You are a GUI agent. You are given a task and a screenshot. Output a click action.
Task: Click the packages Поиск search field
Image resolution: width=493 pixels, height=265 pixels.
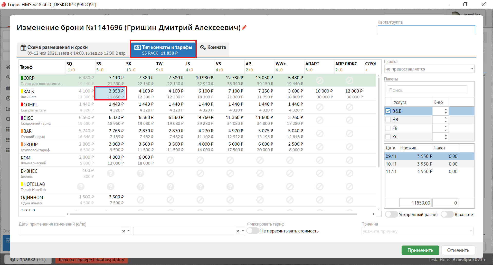pos(427,90)
